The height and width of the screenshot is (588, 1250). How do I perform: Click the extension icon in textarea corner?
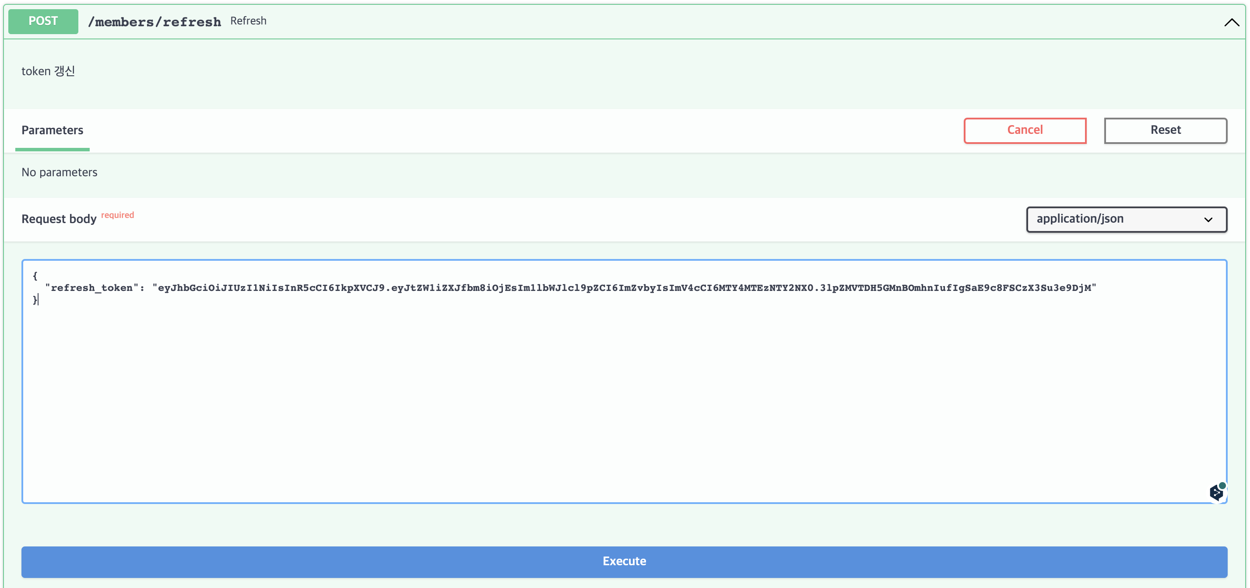coord(1217,492)
